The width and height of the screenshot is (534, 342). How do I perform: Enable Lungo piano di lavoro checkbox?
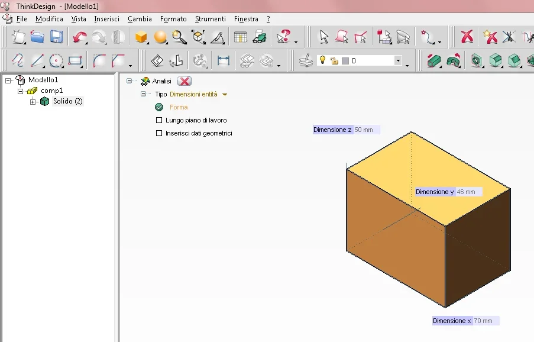159,120
